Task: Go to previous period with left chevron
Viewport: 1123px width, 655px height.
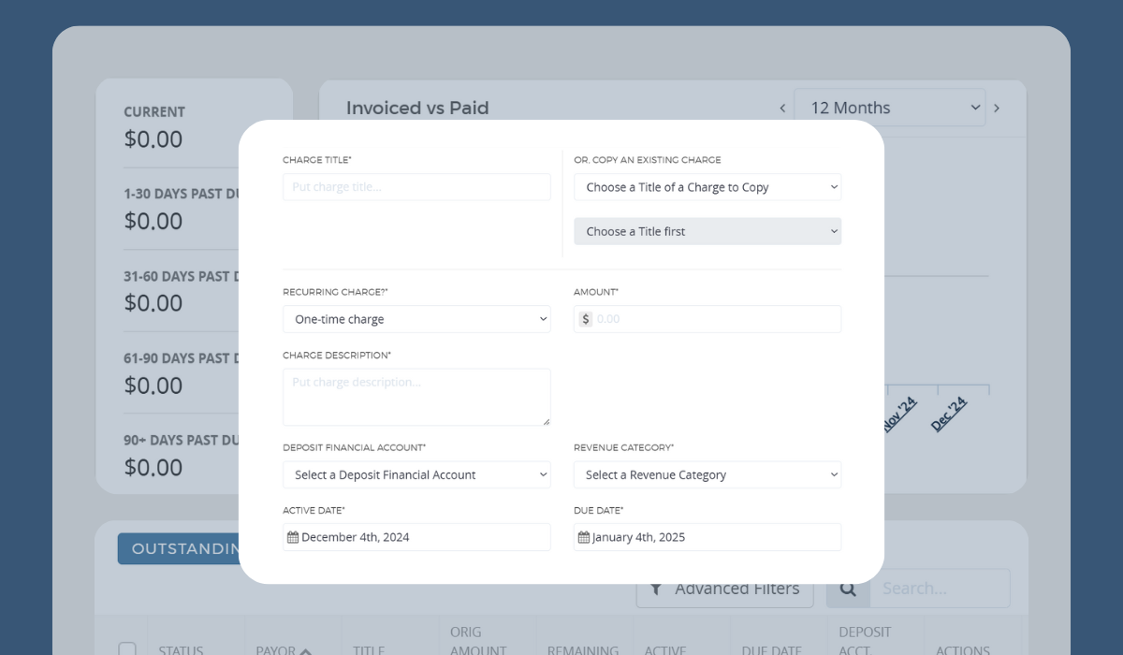Action: (x=782, y=108)
